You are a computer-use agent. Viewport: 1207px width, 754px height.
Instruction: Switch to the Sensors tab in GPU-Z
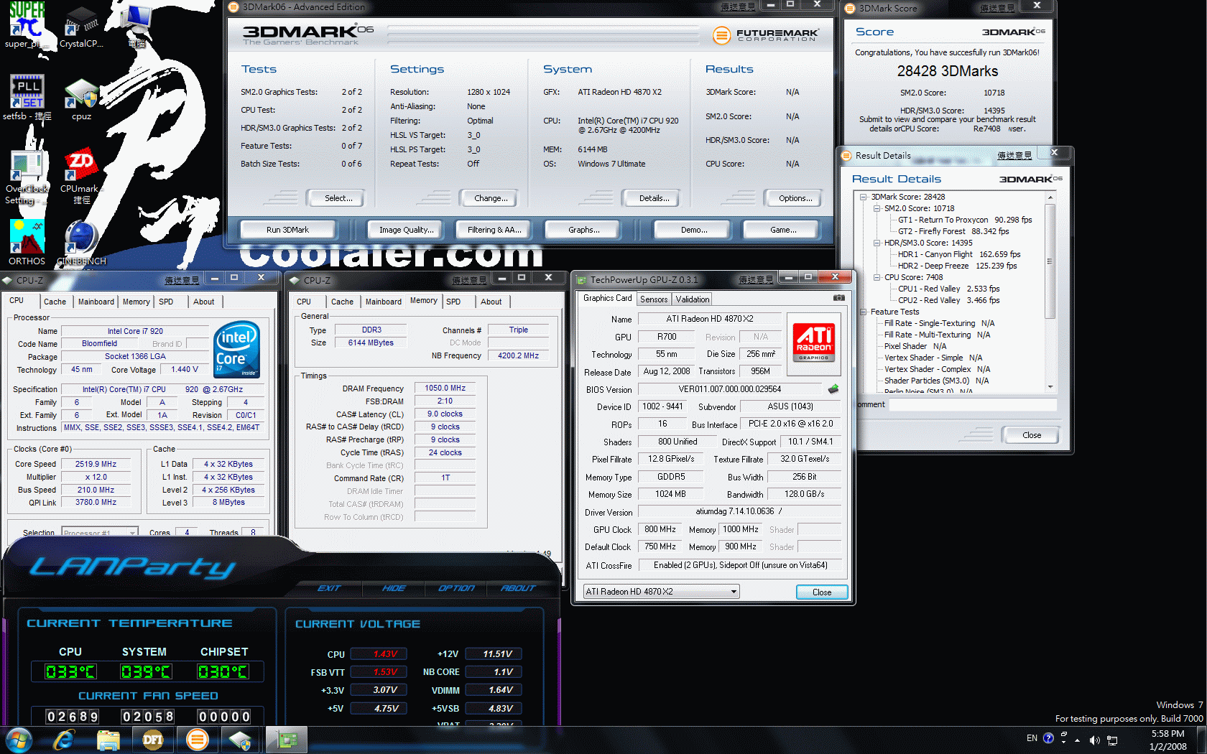tap(654, 299)
